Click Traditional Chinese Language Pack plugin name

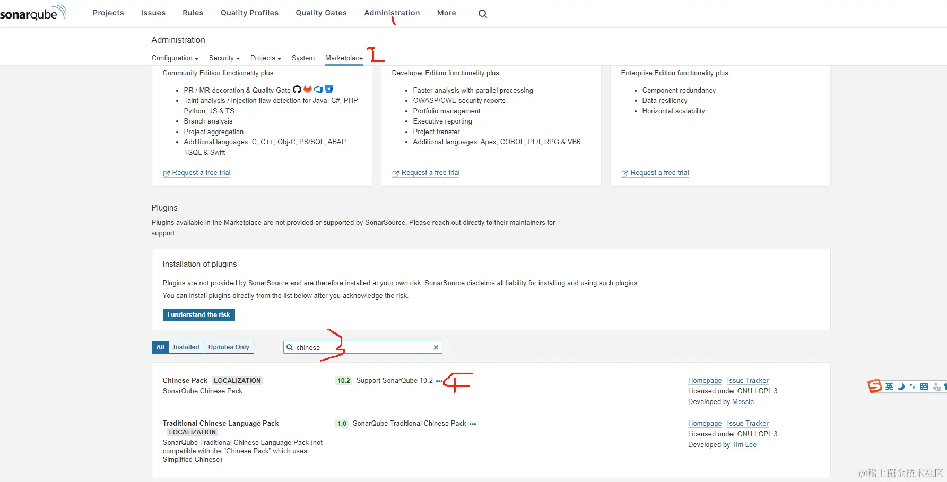[221, 424]
